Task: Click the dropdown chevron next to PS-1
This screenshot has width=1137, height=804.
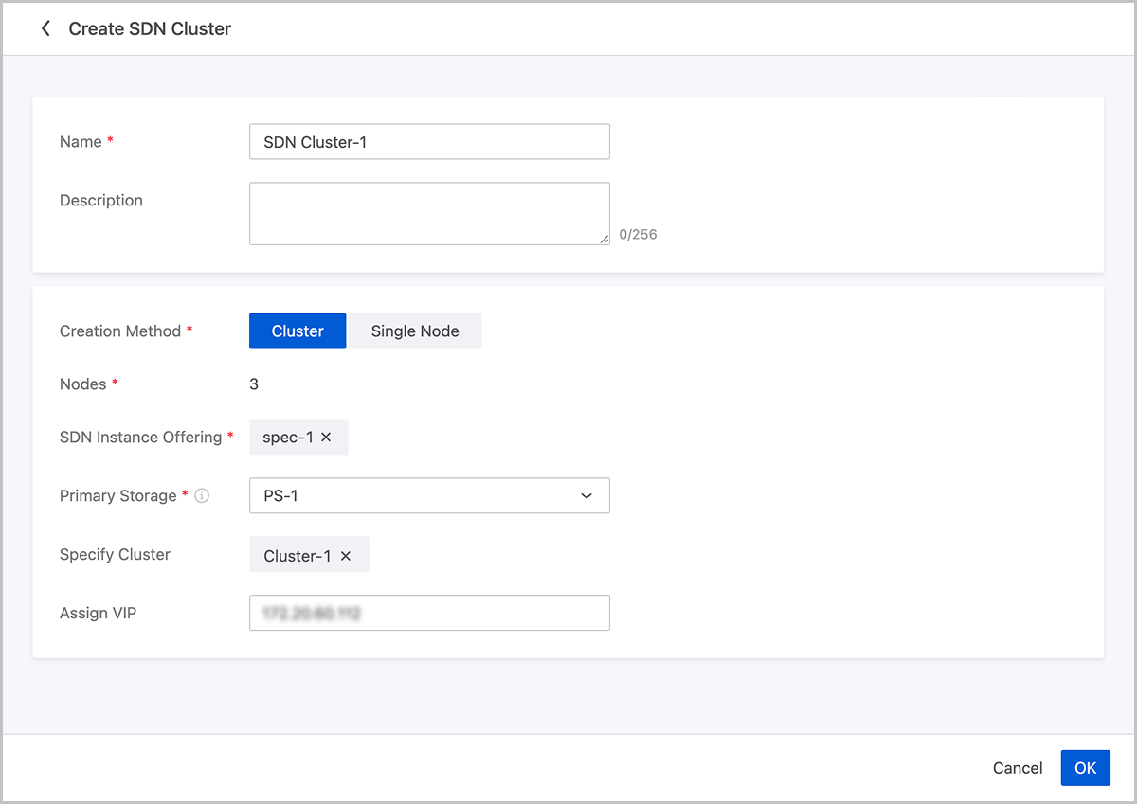Action: point(587,496)
